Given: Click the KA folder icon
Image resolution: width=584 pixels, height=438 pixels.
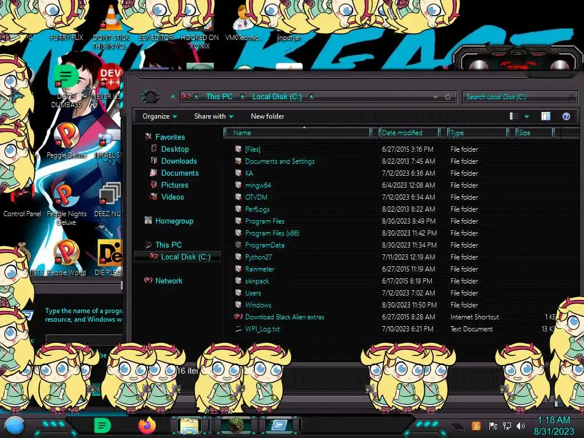Looking at the screenshot, I should click(238, 173).
